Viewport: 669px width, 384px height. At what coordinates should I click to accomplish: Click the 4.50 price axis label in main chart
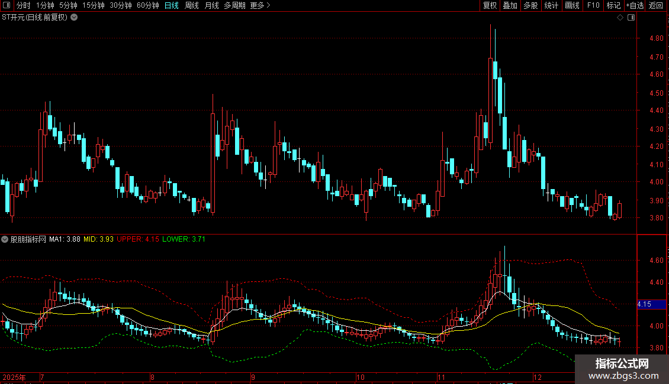656,93
